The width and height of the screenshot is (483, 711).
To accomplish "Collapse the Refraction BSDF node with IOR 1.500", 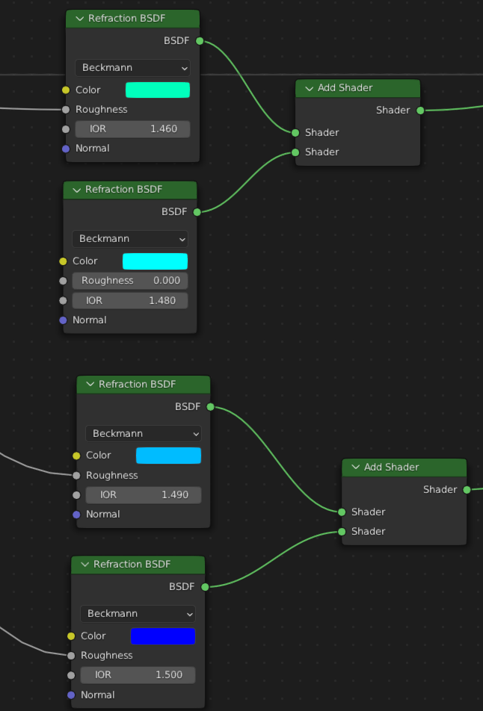I will click(x=85, y=565).
